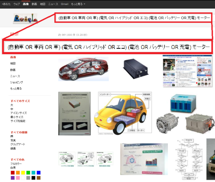Expand もっと見る in the left sidebar
Image resolution: width=215 pixels, height=182 pixels.
pos(16,89)
